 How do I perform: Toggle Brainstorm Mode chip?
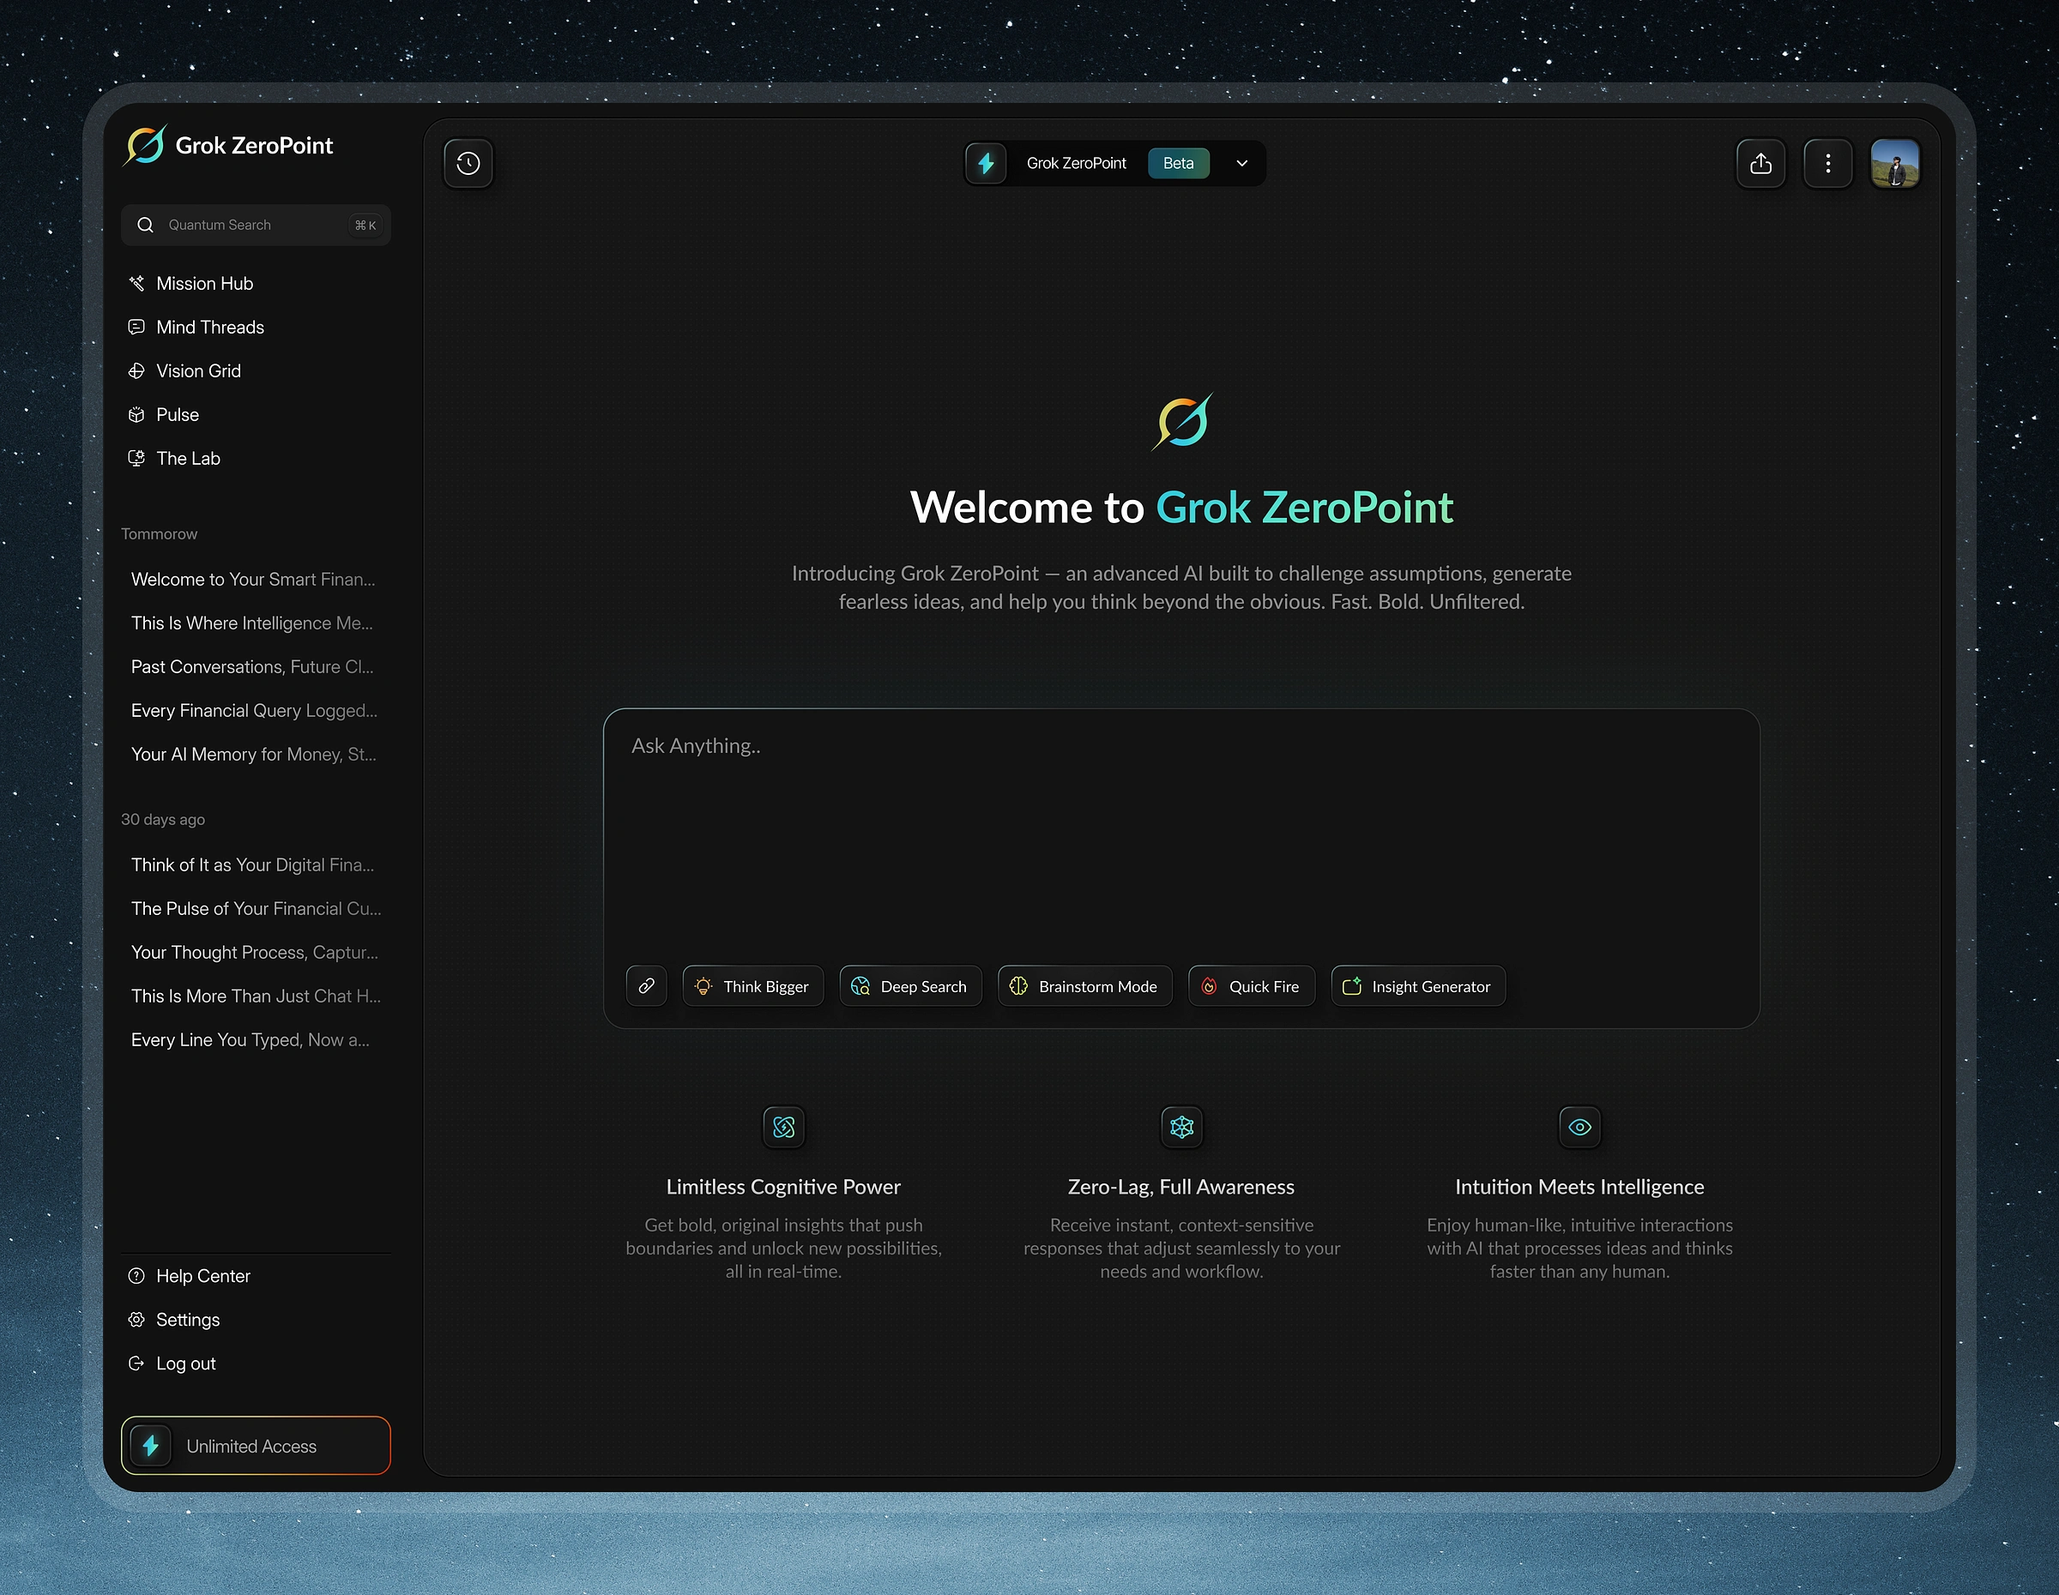(1084, 985)
